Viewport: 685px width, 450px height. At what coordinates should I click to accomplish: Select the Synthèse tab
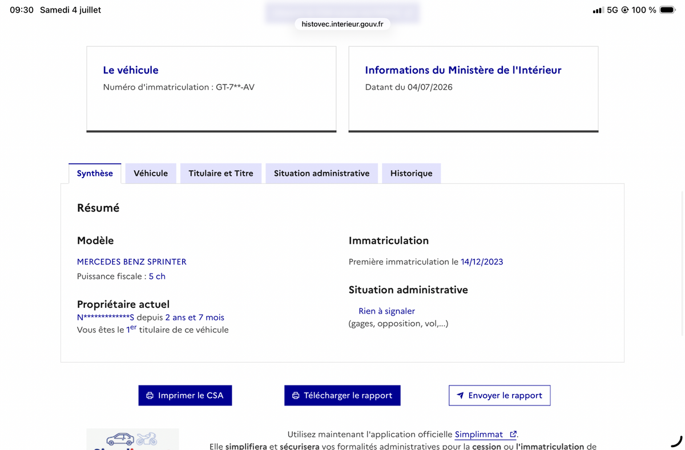pos(95,173)
